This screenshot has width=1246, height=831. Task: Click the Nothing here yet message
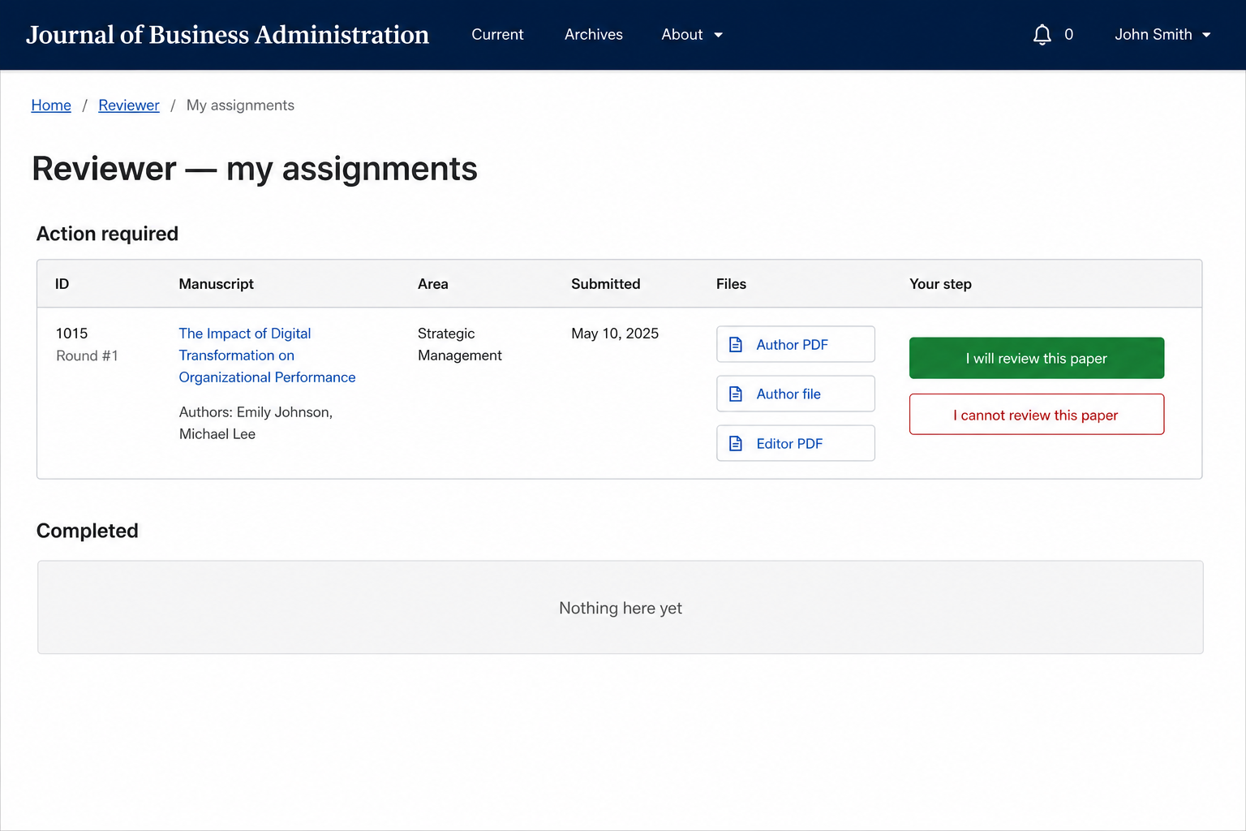click(621, 608)
